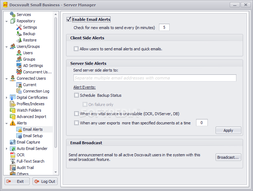
Task: Click the Watch Folders icon
Action: 13,110
